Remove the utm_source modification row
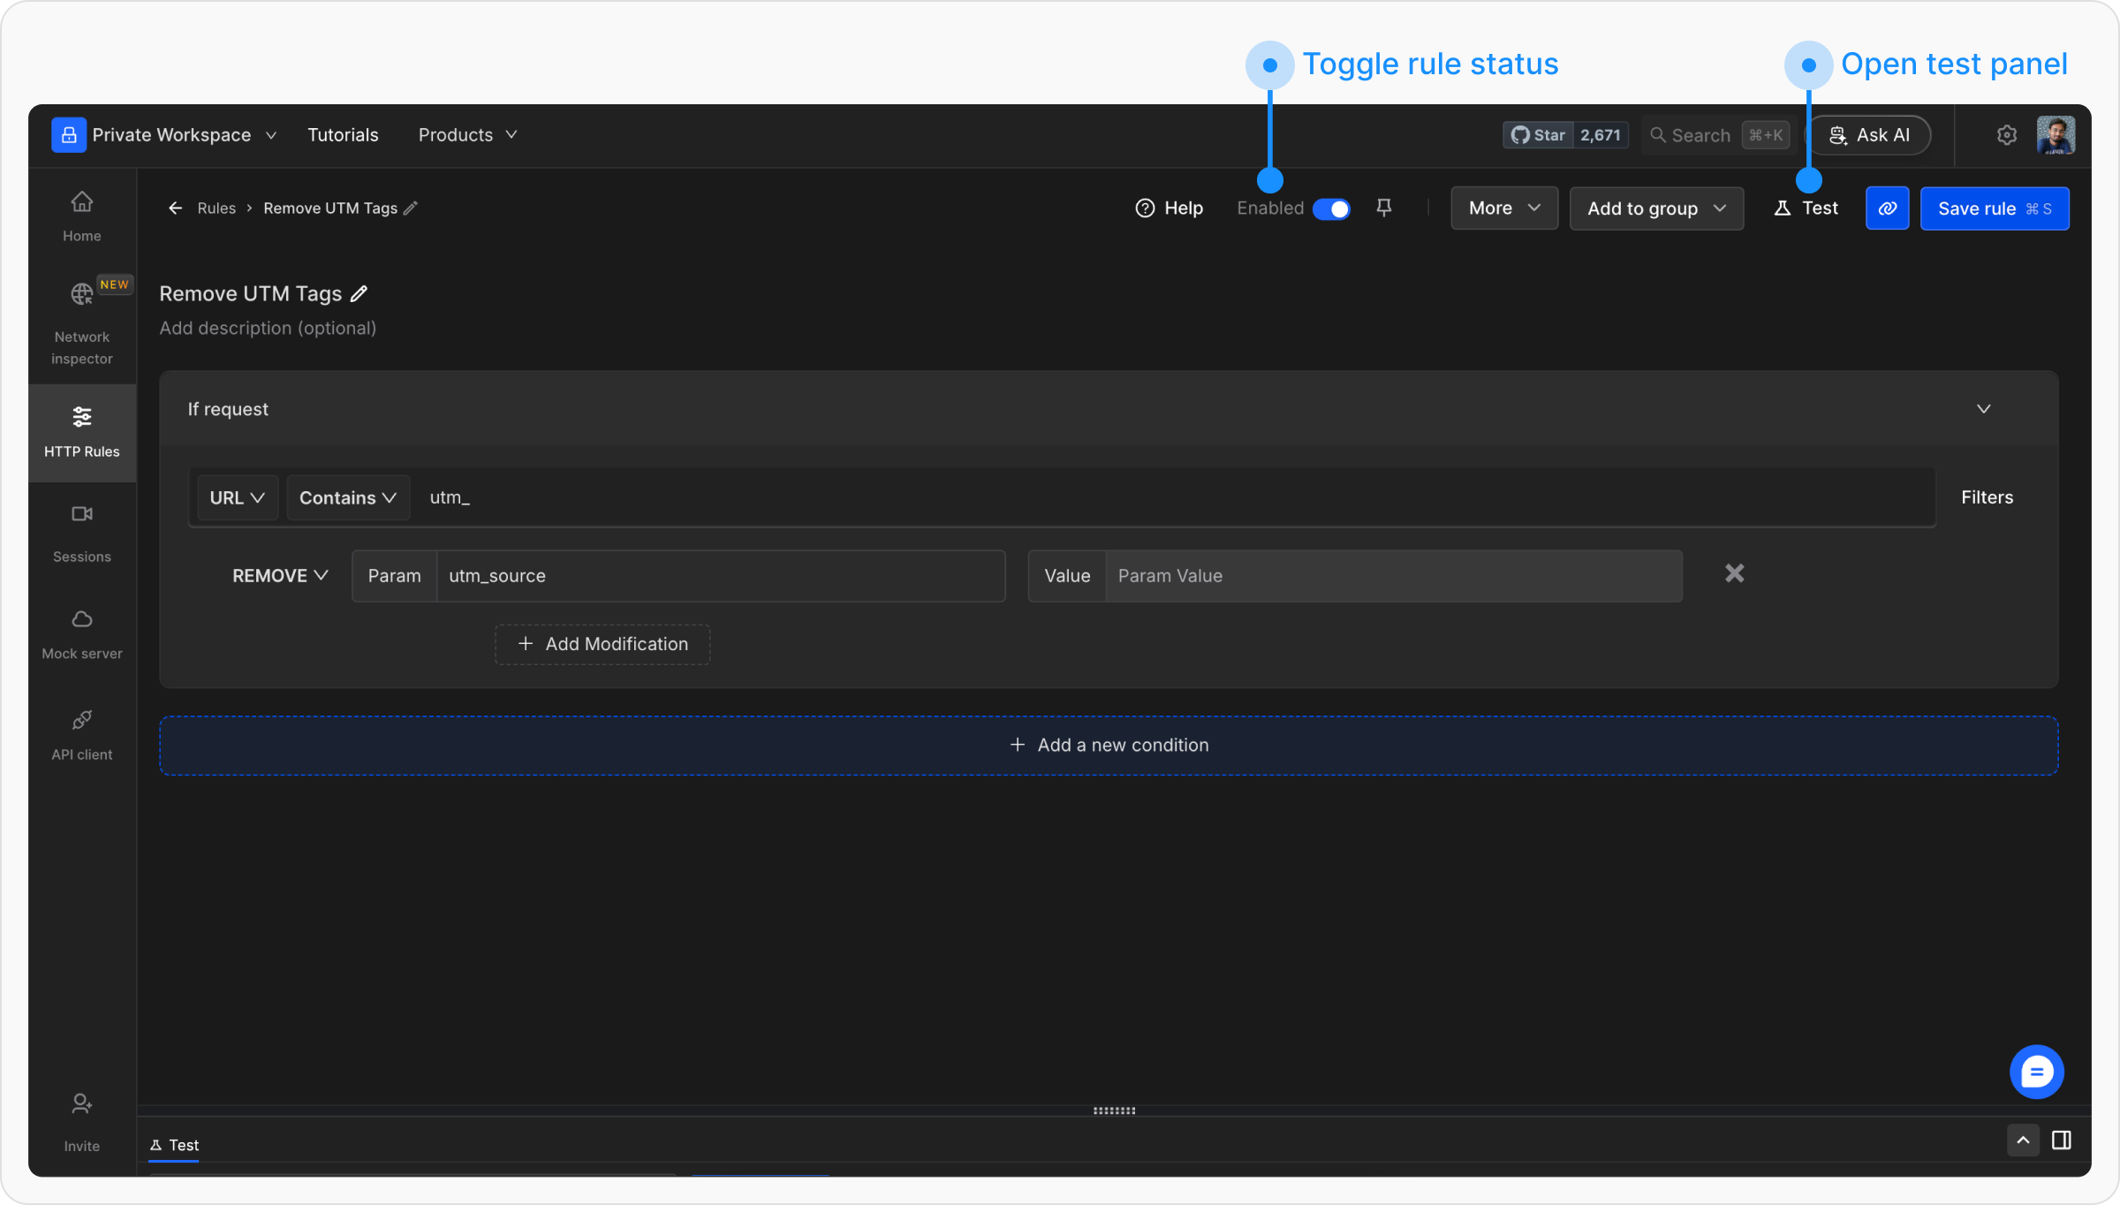This screenshot has height=1205, width=2120. 1734,573
